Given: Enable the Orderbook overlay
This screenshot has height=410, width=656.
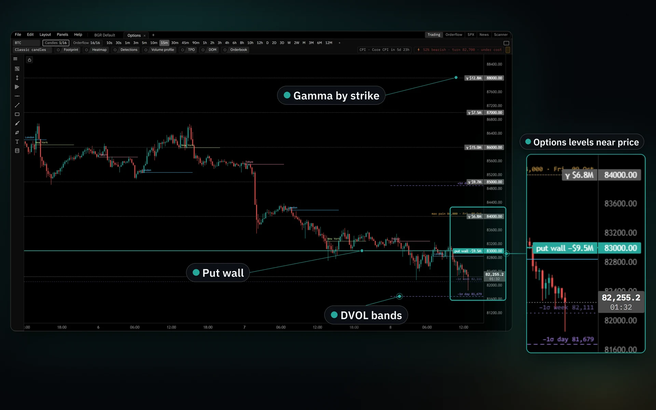Looking at the screenshot, I should coord(235,50).
